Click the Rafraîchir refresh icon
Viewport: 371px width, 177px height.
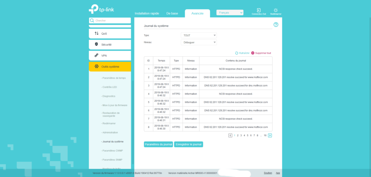click(237, 53)
